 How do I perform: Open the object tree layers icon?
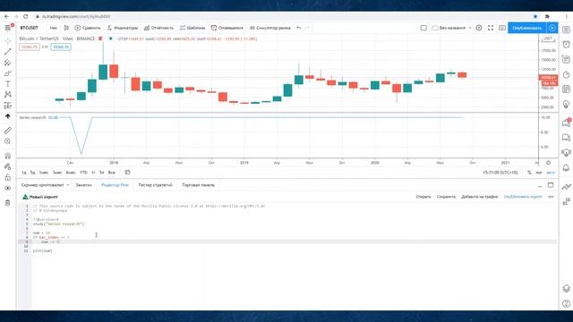(x=566, y=288)
